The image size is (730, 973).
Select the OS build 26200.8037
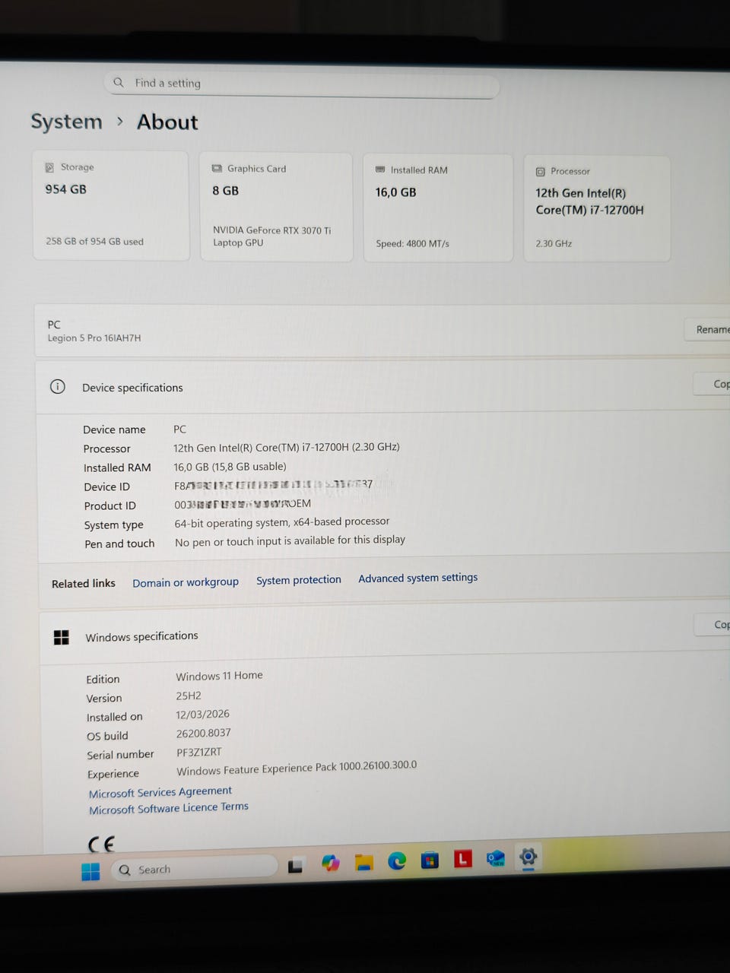[204, 733]
